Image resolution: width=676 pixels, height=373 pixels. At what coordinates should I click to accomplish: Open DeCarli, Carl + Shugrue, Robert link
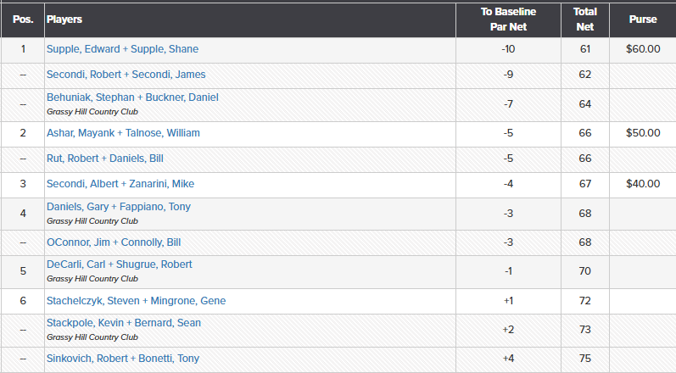[x=119, y=264]
